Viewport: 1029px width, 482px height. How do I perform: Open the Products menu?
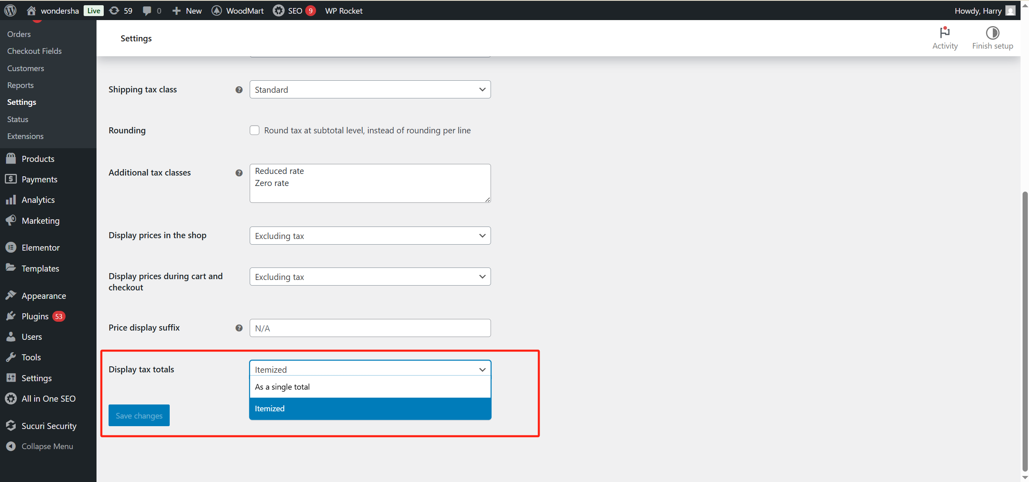coord(39,158)
